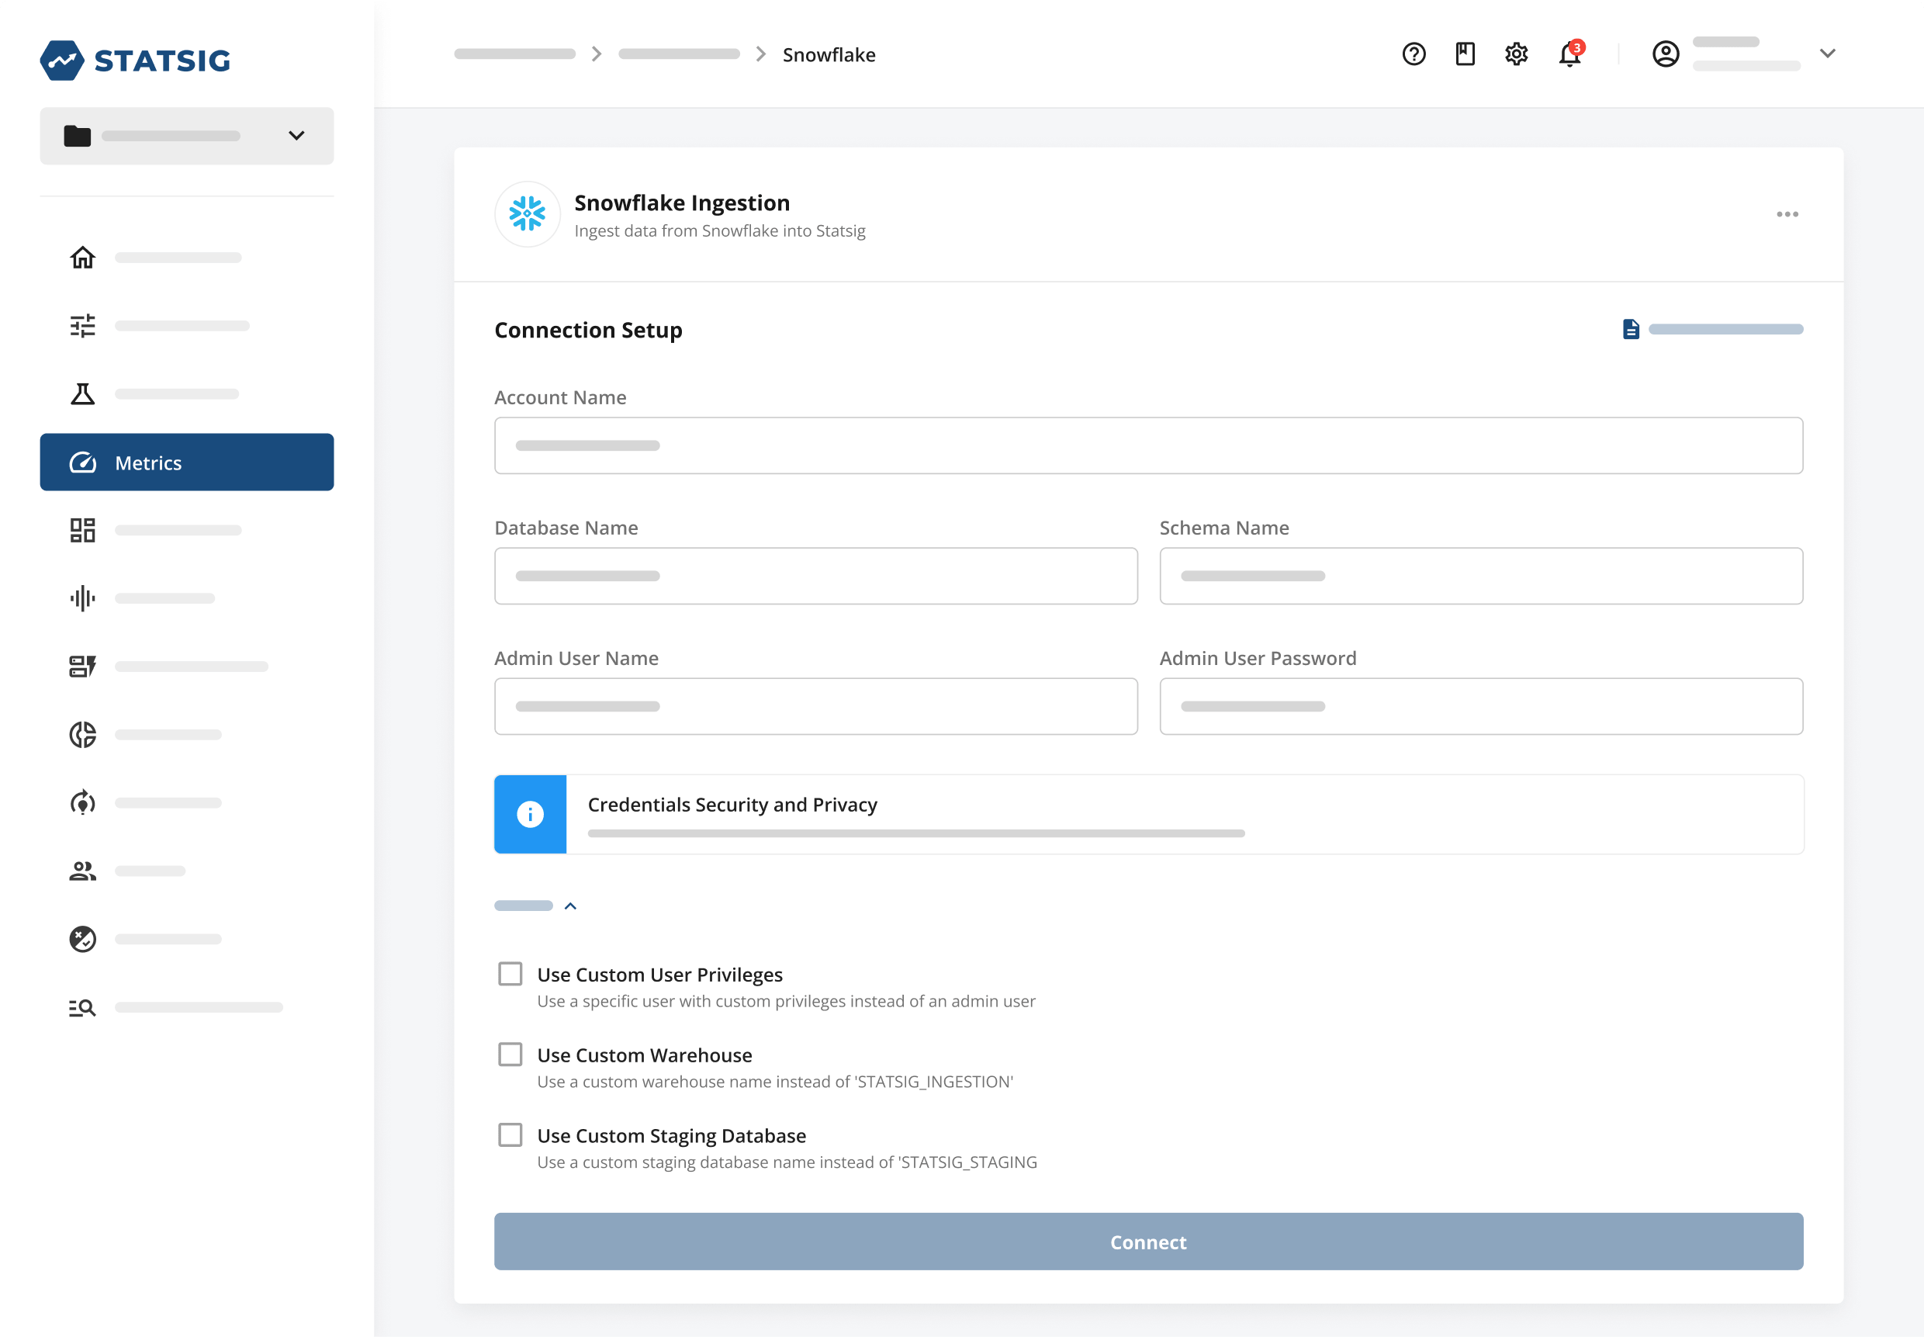Screen dimensions: 1924x1337
Task: Open the notifications bell
Action: pyautogui.click(x=1570, y=54)
